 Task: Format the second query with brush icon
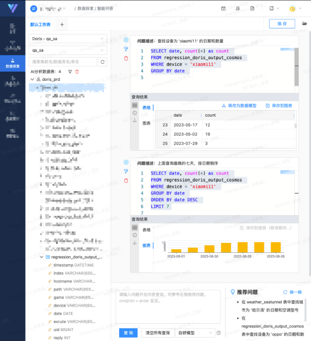tap(126, 172)
